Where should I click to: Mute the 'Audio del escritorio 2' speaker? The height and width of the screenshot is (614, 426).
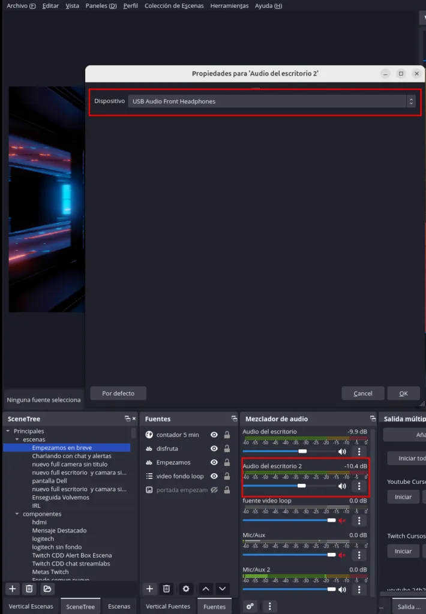(342, 486)
